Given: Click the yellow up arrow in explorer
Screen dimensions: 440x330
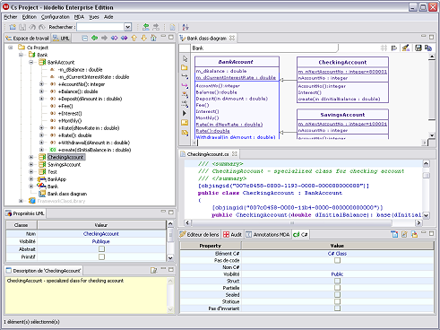Looking at the screenshot, I should [134, 38].
